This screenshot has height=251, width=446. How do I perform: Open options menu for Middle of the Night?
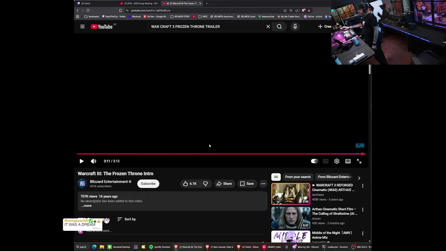pyautogui.click(x=362, y=234)
